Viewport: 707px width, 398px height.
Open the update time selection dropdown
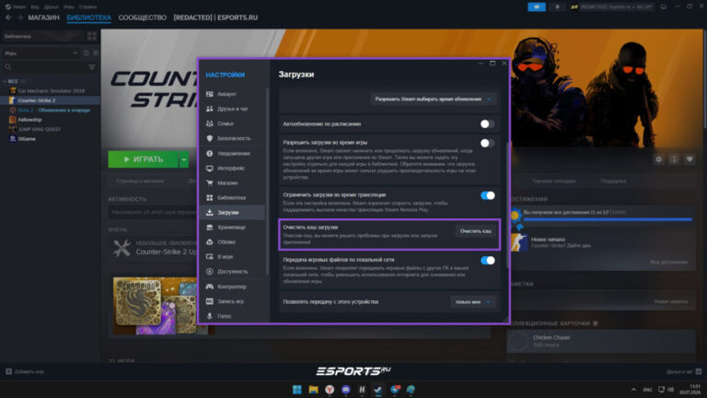(434, 99)
